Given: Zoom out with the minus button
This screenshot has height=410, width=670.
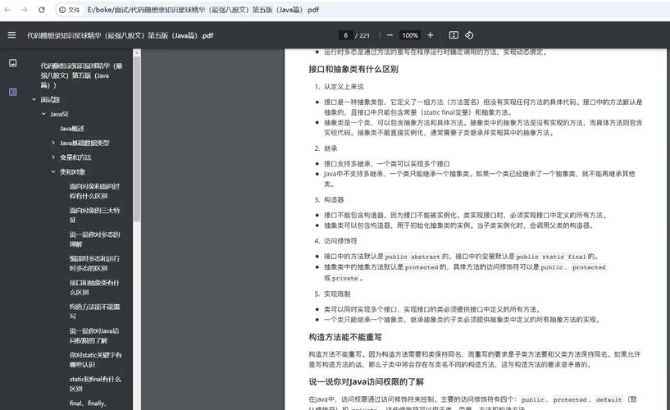Looking at the screenshot, I should [390, 35].
